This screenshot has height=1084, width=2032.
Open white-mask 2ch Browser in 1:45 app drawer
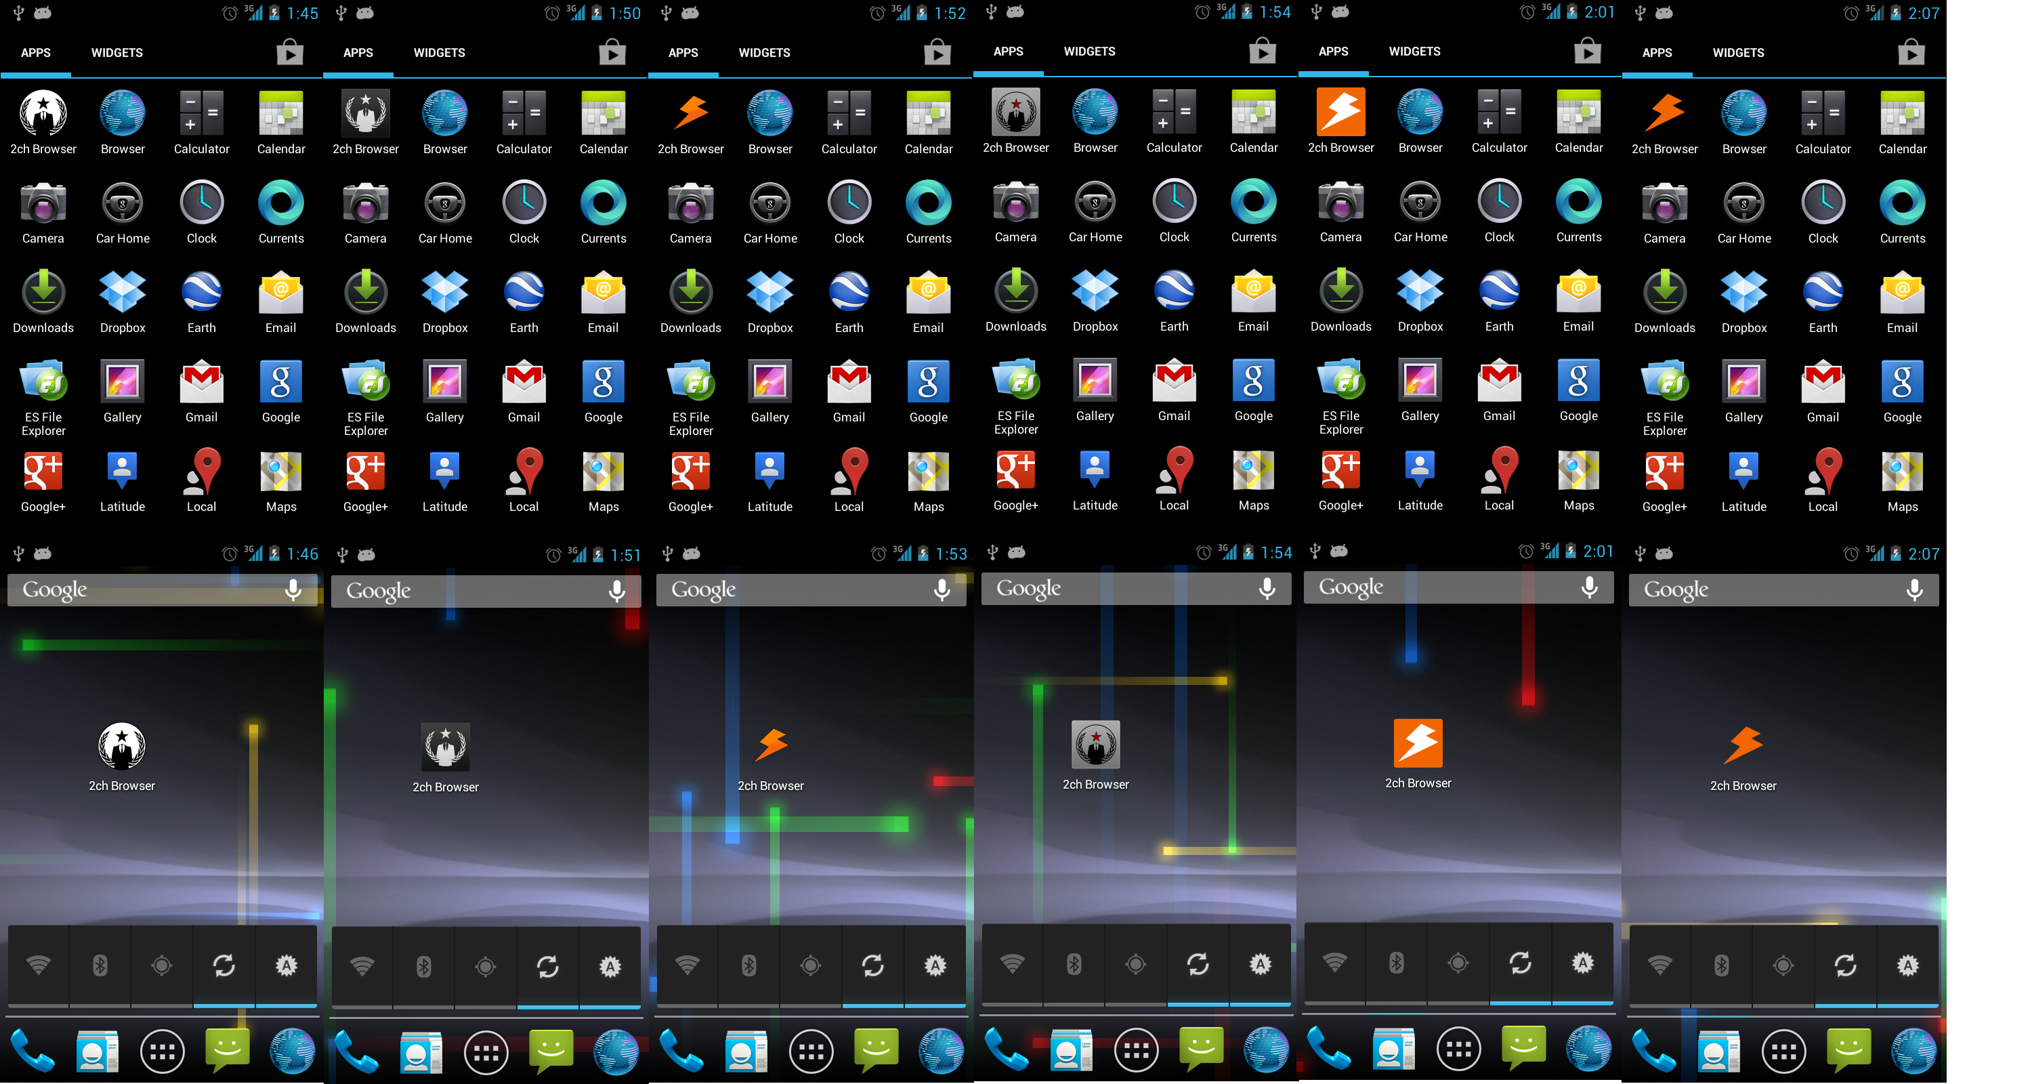point(43,121)
